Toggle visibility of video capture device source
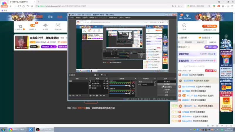This screenshot has width=235, height=132. pyautogui.click(x=104, y=86)
